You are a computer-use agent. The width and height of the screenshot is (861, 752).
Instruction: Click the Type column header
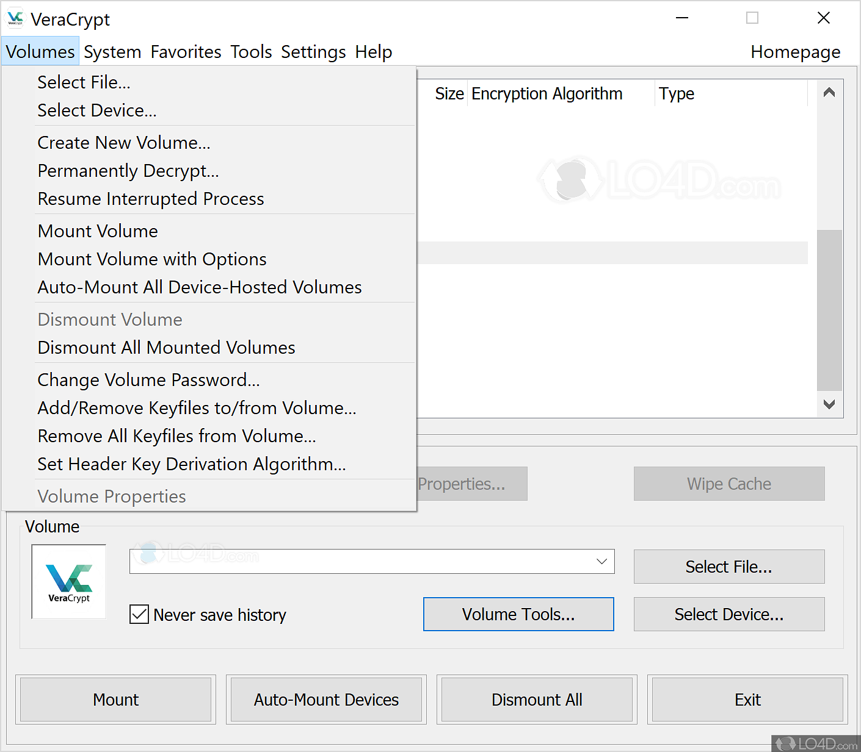point(732,93)
